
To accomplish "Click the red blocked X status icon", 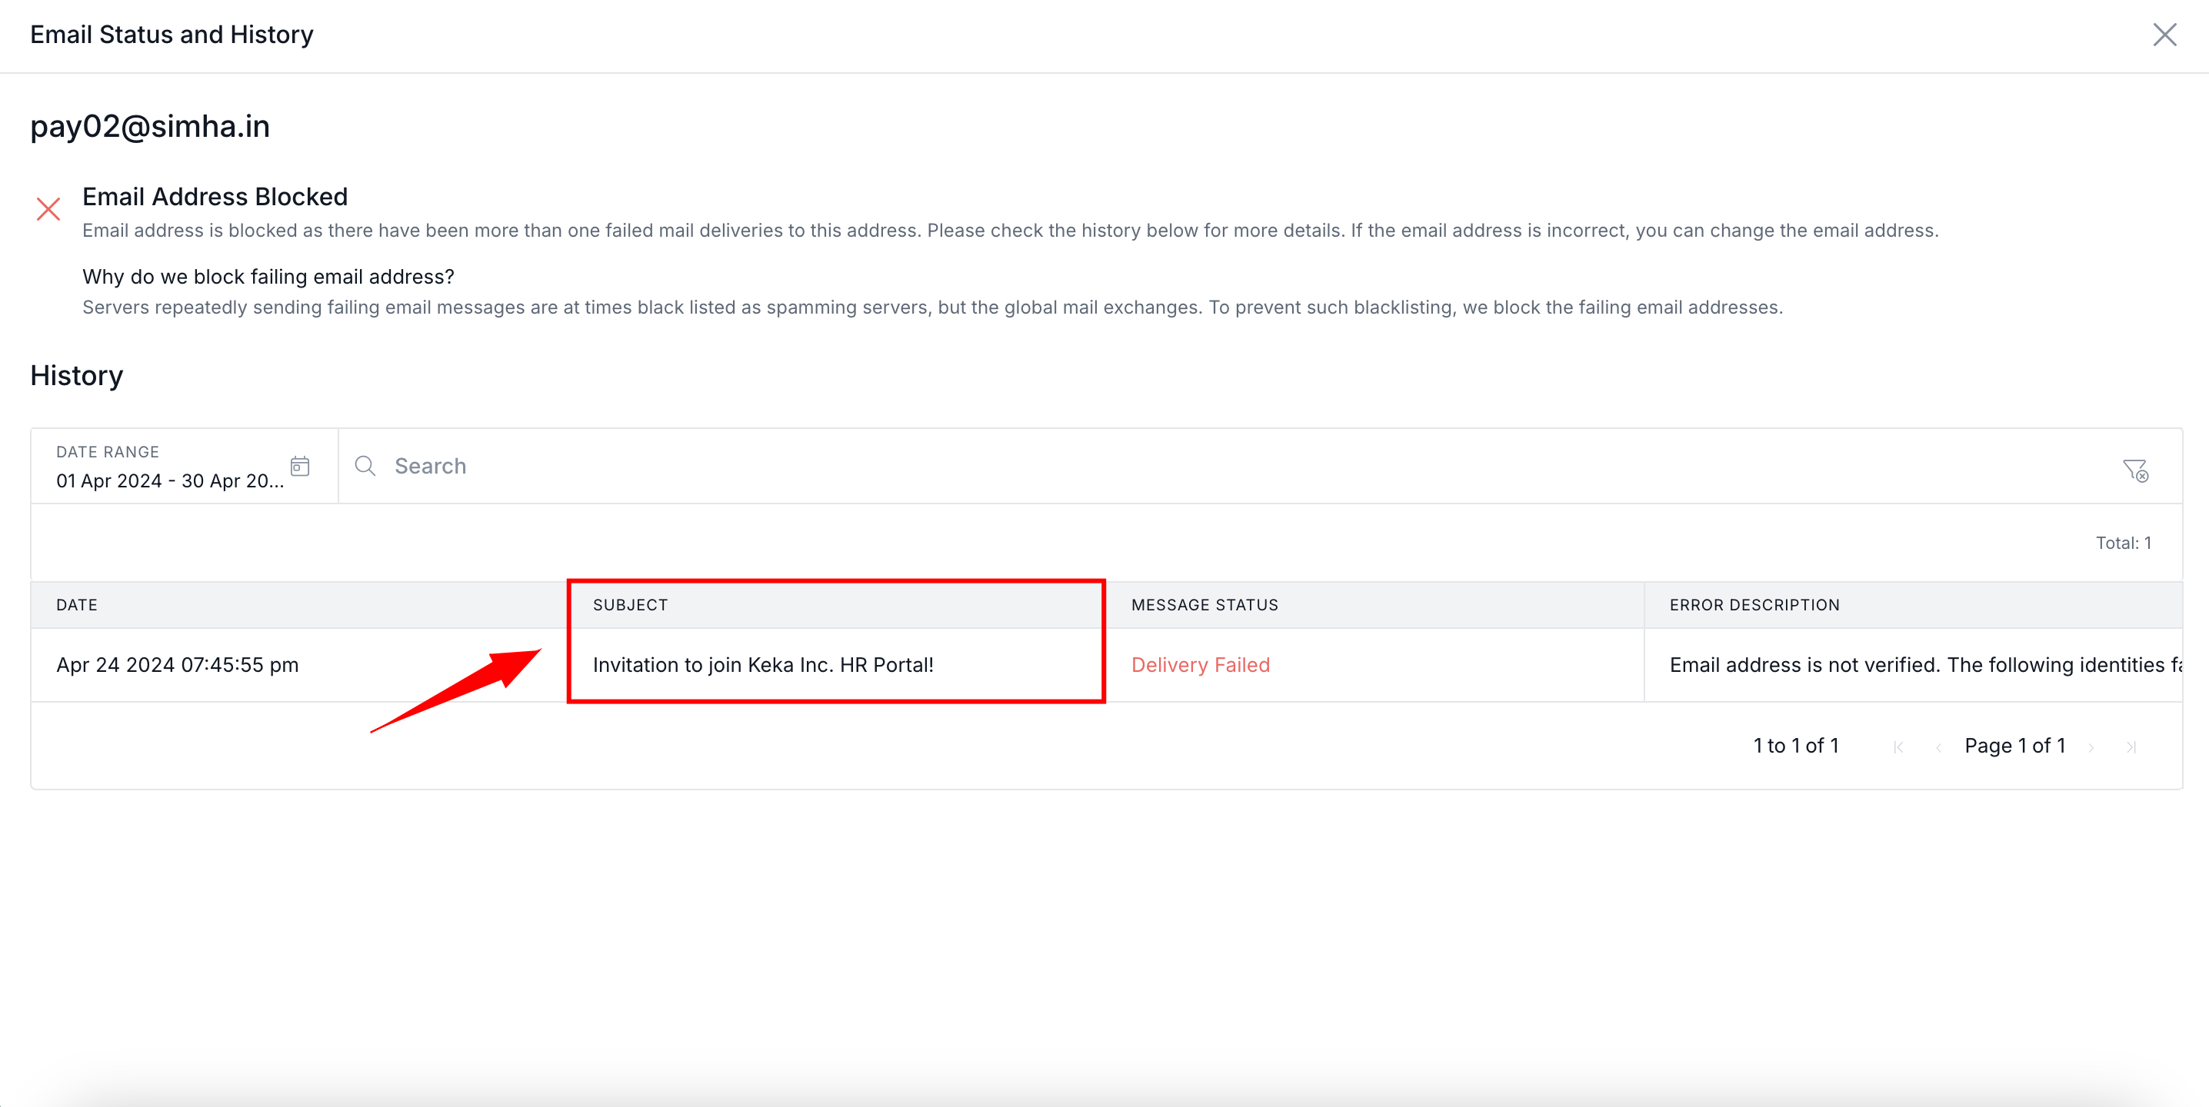I will point(49,209).
